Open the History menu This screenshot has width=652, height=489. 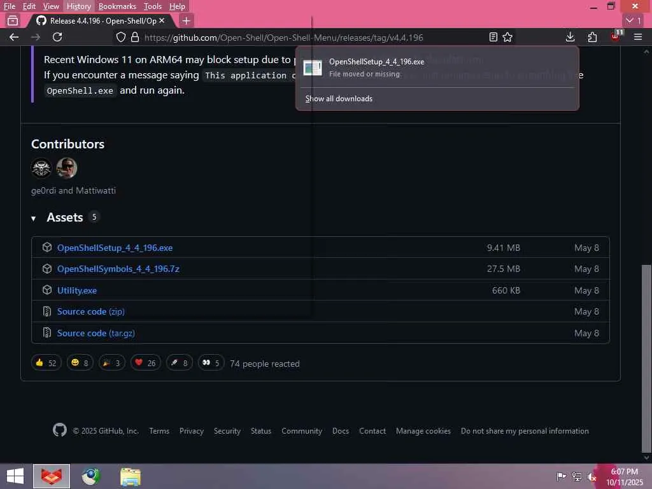[x=78, y=6]
